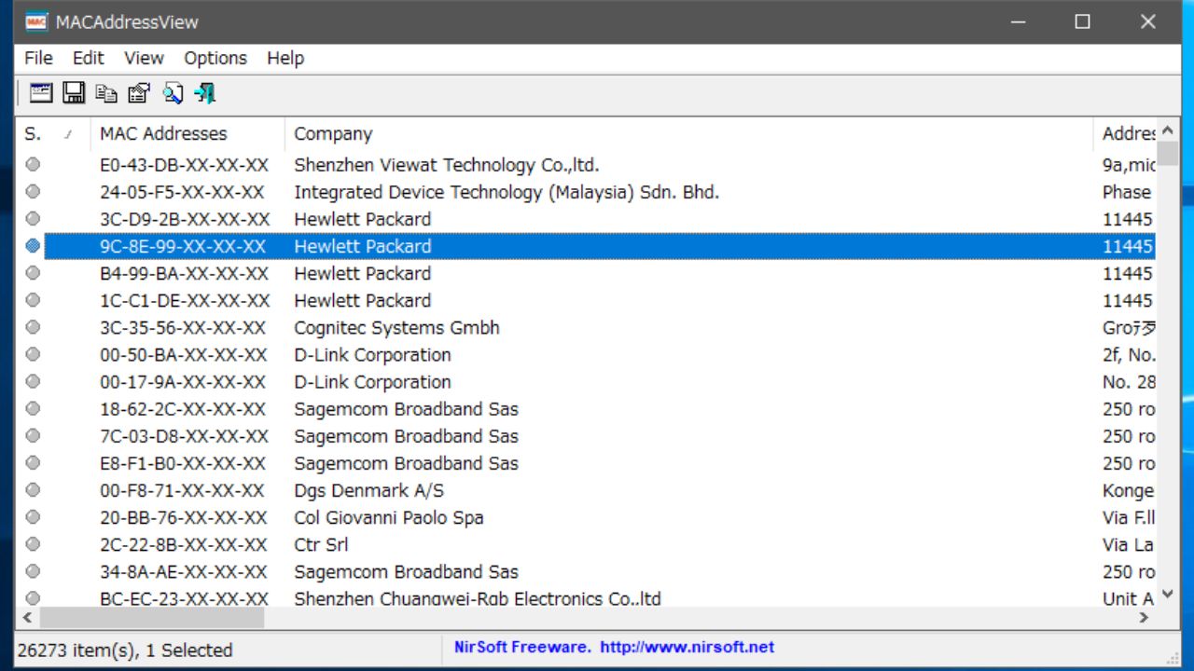Select D-Link Corporation in 00-50-BA row
The height and width of the screenshot is (671, 1194).
(x=372, y=354)
